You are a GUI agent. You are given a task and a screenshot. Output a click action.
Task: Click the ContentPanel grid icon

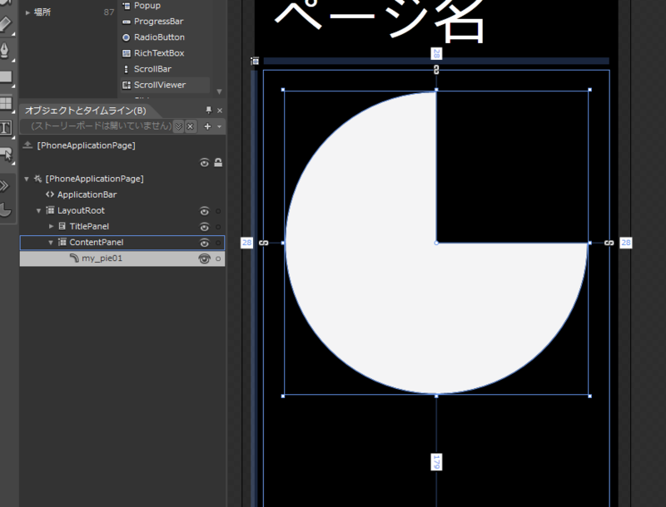pyautogui.click(x=62, y=242)
